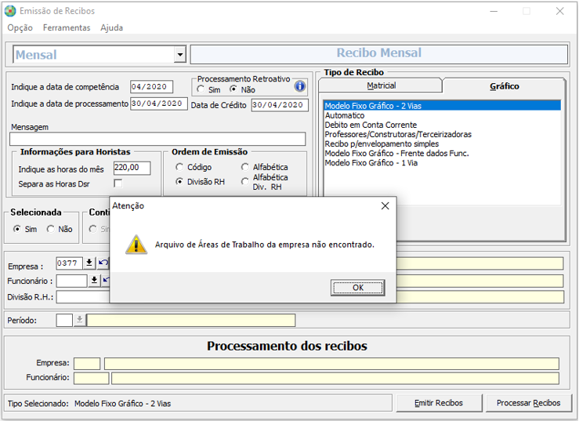Expand the Mensal receipt type dropdown
Image resolution: width=579 pixels, height=421 pixels.
pyautogui.click(x=179, y=55)
